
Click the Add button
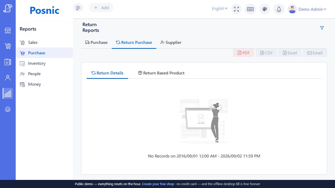(101, 8)
